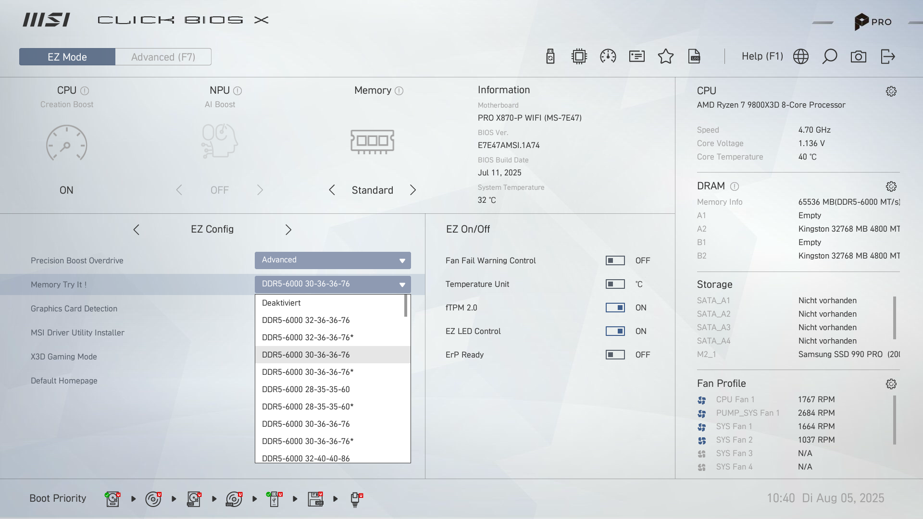Disable the fTPM 2.0 switch
923x519 pixels.
coord(615,308)
